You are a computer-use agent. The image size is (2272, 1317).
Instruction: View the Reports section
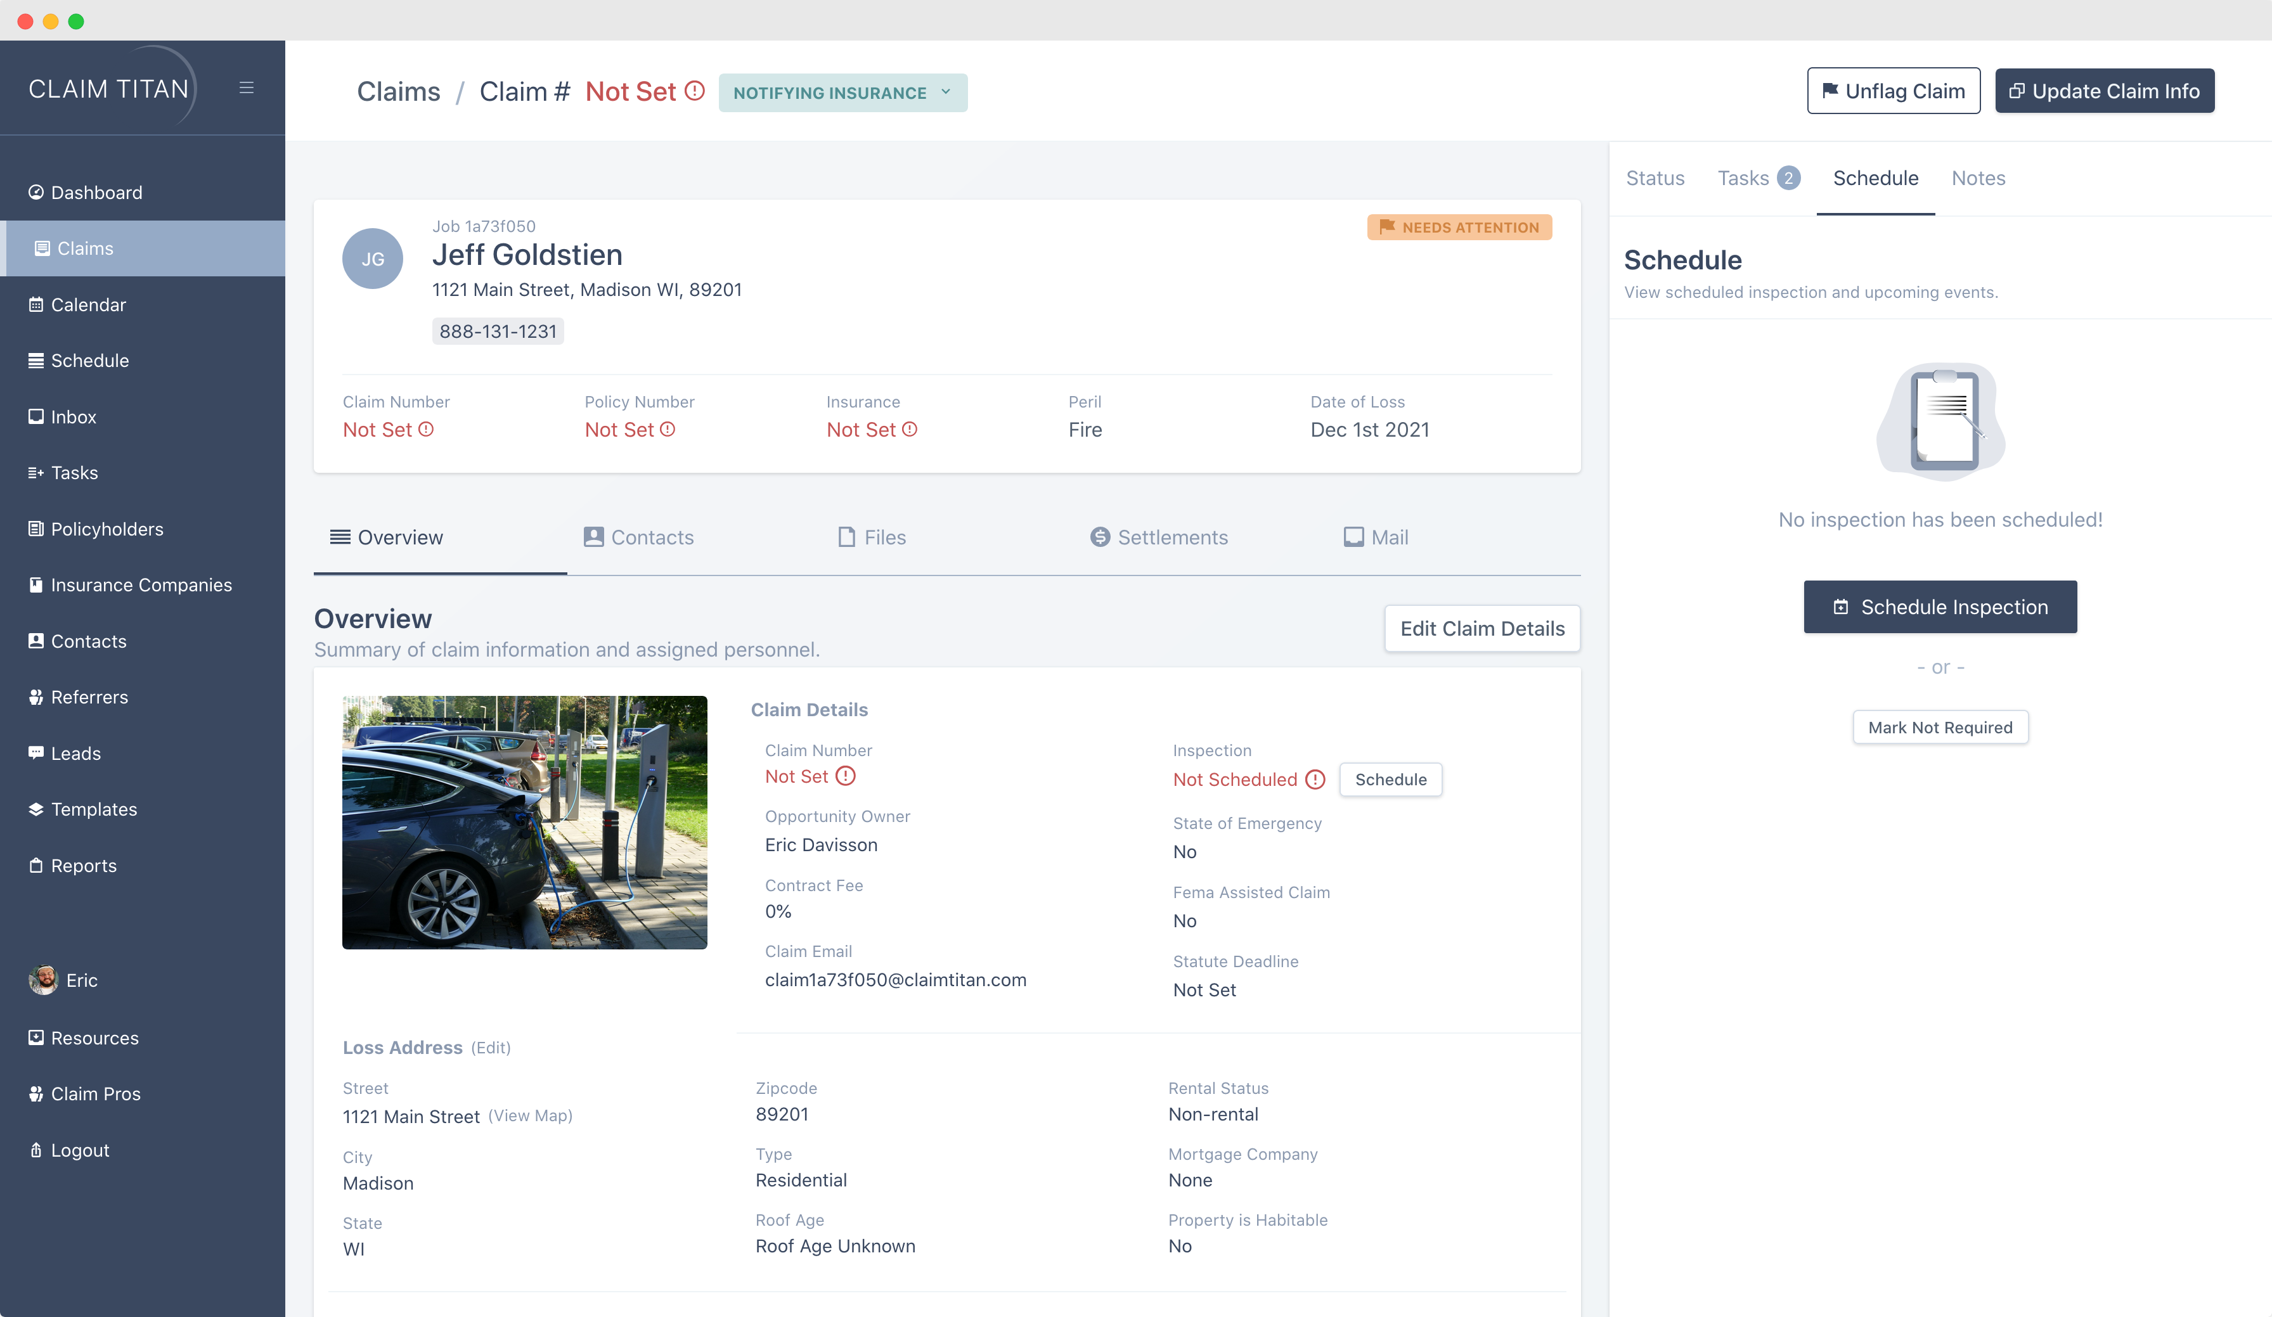83,864
